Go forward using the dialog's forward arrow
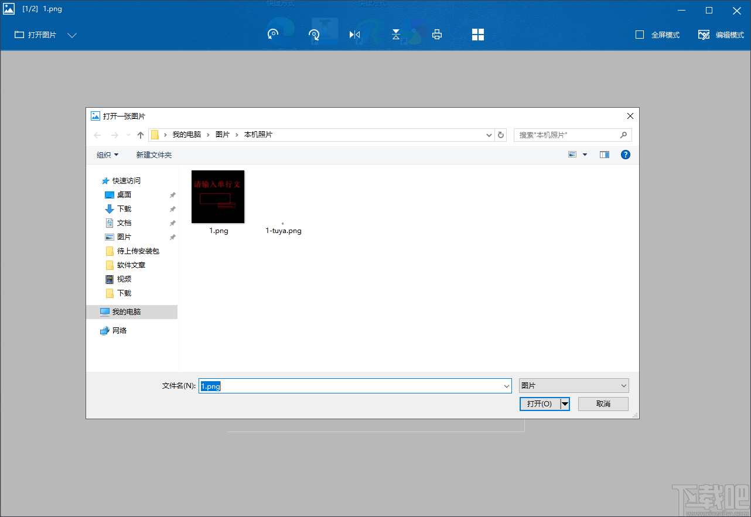751x517 pixels. pos(115,135)
